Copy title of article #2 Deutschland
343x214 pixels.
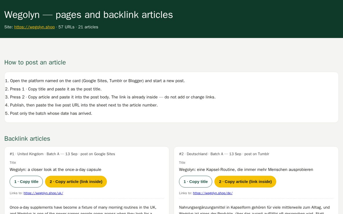pos(196,182)
